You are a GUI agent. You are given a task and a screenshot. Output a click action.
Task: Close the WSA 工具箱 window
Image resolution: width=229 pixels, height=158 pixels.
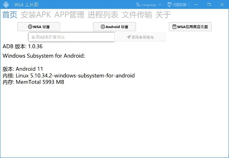click(x=222, y=5)
